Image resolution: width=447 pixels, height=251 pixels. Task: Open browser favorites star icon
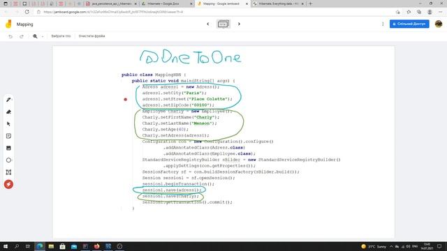(x=409, y=12)
